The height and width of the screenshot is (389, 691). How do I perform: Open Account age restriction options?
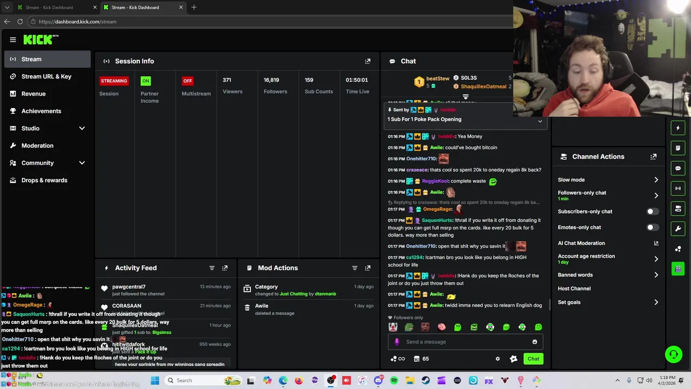pos(608,259)
